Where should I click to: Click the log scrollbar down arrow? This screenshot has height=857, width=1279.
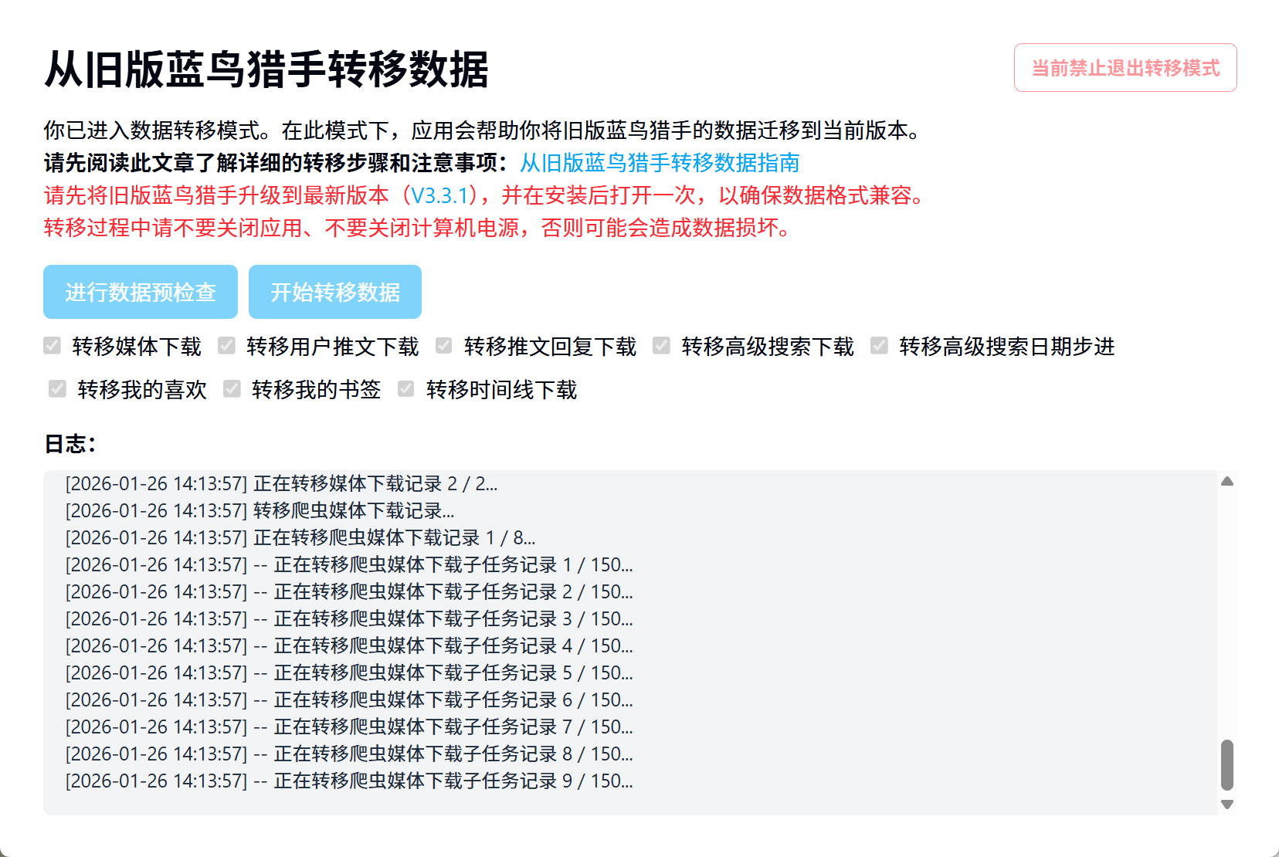1226,804
